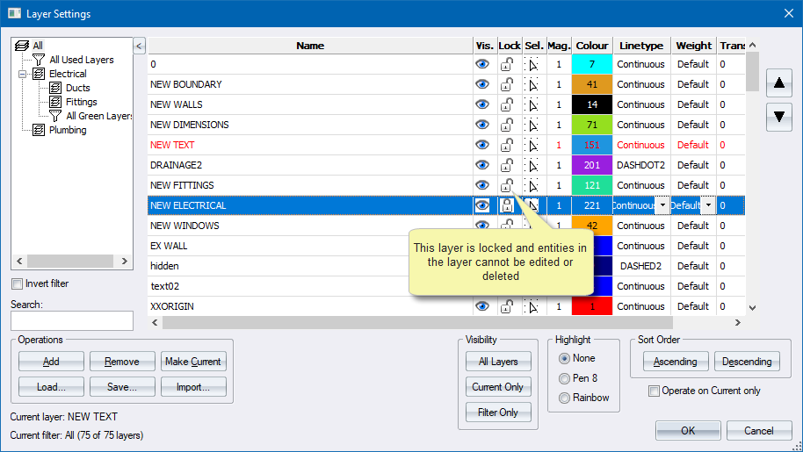Click selectable cursor icon for NEW BOUNDARY
Image resolution: width=803 pixels, height=452 pixels.
532,84
